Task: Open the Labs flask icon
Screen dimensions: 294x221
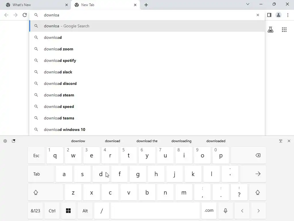Action: [x=270, y=30]
